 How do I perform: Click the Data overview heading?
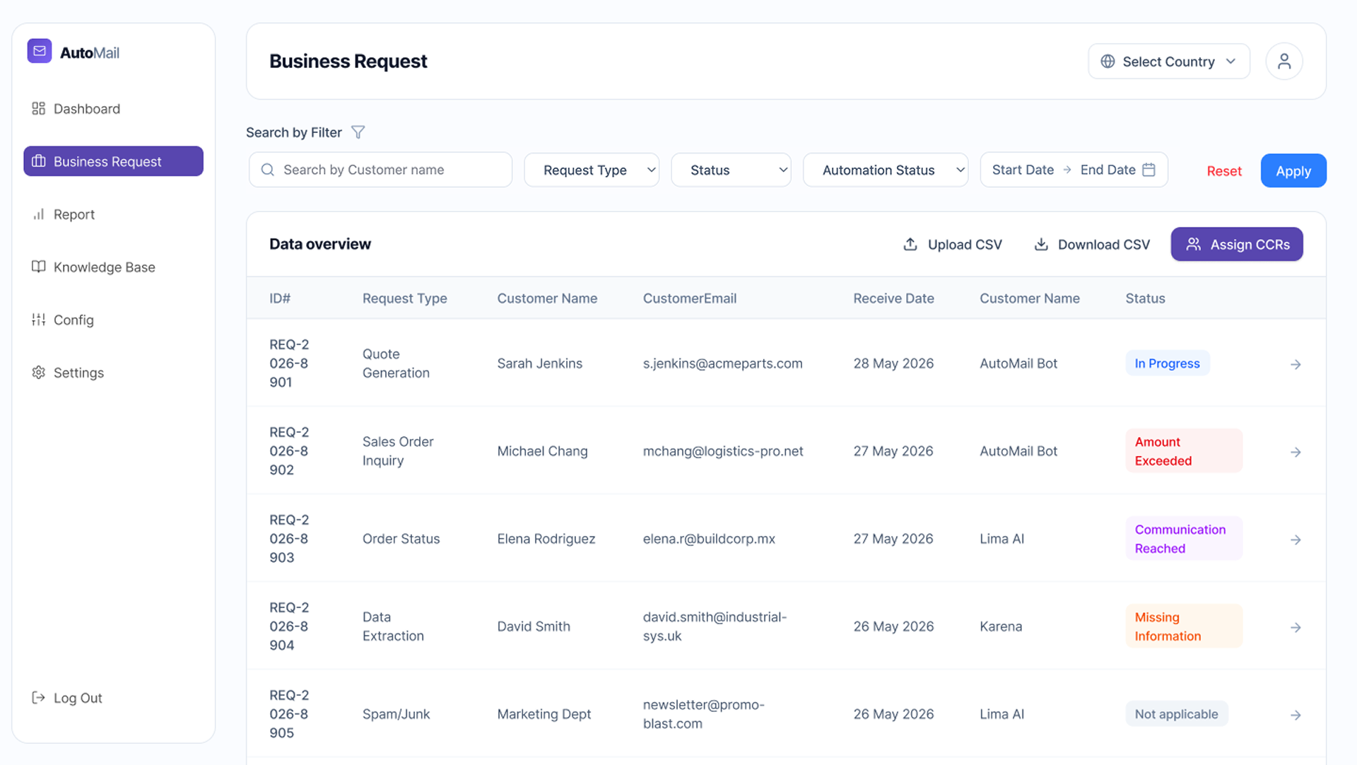click(x=320, y=244)
